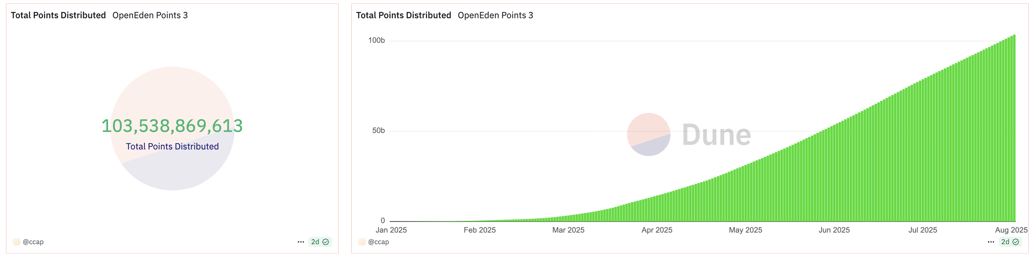
Task: Click the Jan 2025 x-axis label
Action: (x=391, y=230)
